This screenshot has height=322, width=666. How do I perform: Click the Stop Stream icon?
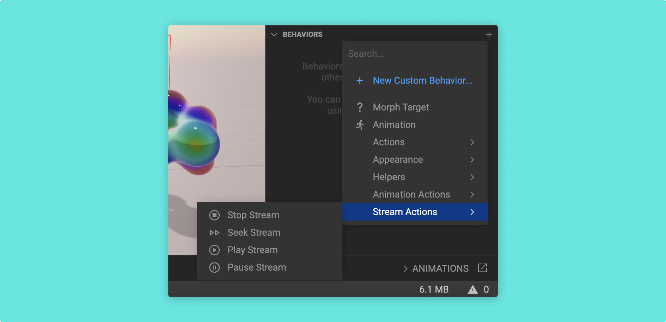214,215
